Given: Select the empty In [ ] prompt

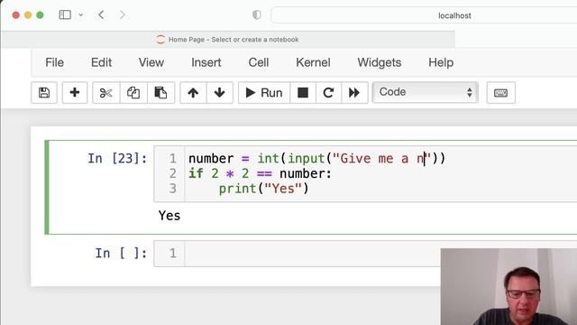Looking at the screenshot, I should point(121,253).
